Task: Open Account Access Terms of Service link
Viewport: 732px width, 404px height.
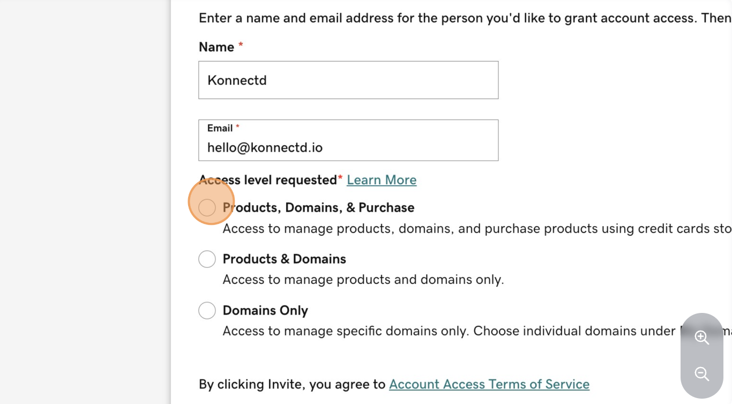Action: 489,384
